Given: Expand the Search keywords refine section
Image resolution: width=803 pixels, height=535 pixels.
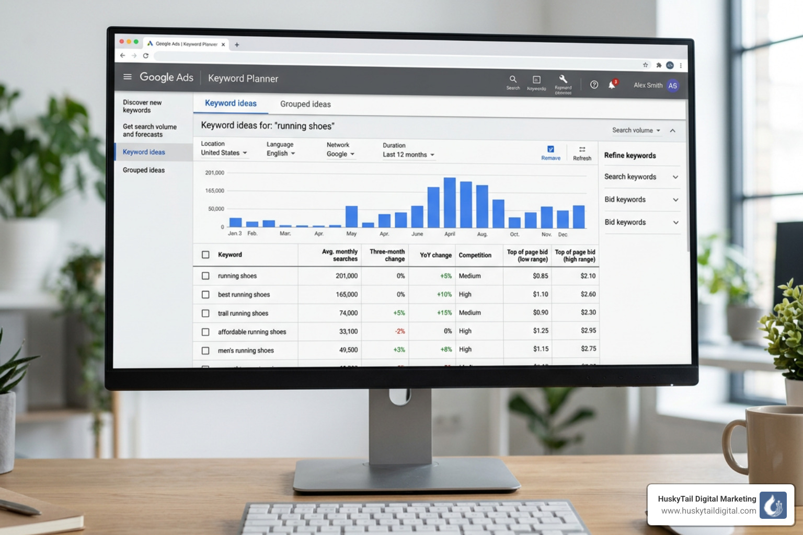Looking at the screenshot, I should click(641, 177).
